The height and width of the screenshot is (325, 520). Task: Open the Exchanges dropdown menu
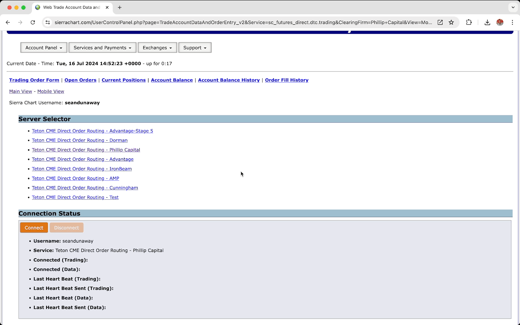coord(157,48)
